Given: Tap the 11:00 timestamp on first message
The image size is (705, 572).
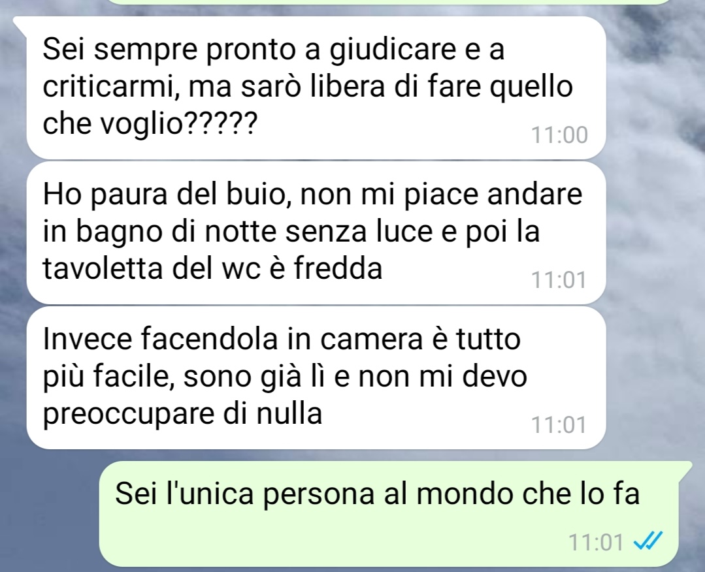Looking at the screenshot, I should click(x=559, y=135).
